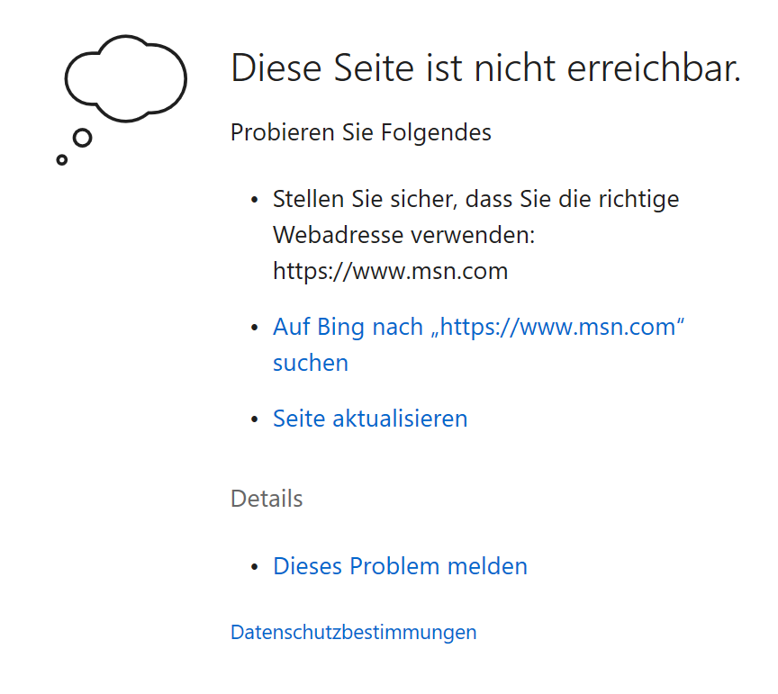Select the "Diese Seite ist nicht erreichbar." heading
This screenshot has height=694, width=778.
(485, 68)
